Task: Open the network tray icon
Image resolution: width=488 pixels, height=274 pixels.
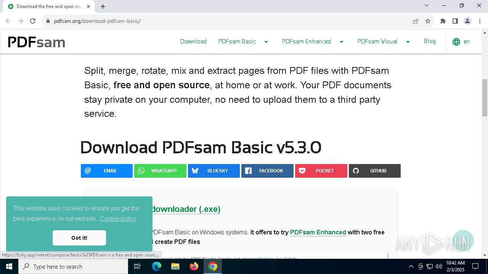Action: click(x=430, y=266)
